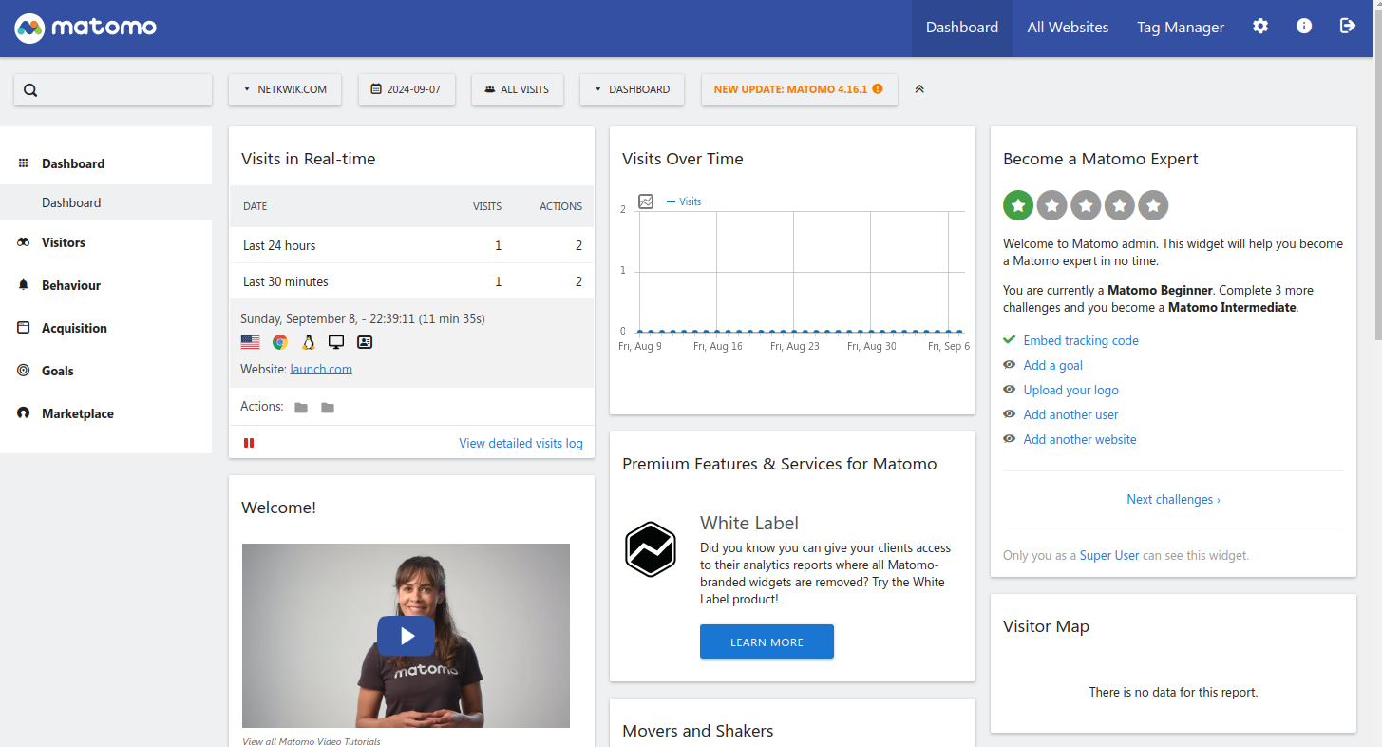Open the Dashboard tab in top navigation
This screenshot has width=1382, height=747.
pos(962,28)
